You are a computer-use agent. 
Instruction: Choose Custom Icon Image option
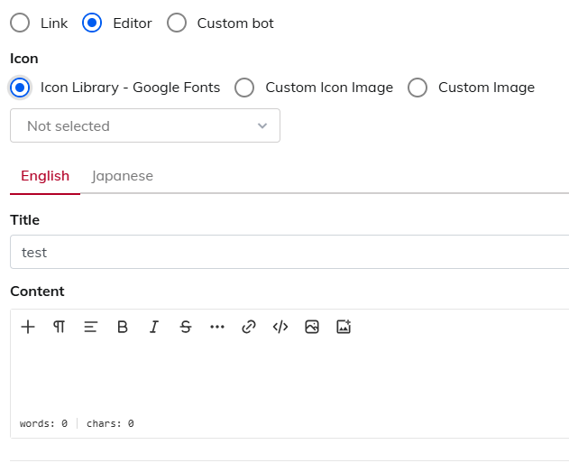tap(244, 88)
